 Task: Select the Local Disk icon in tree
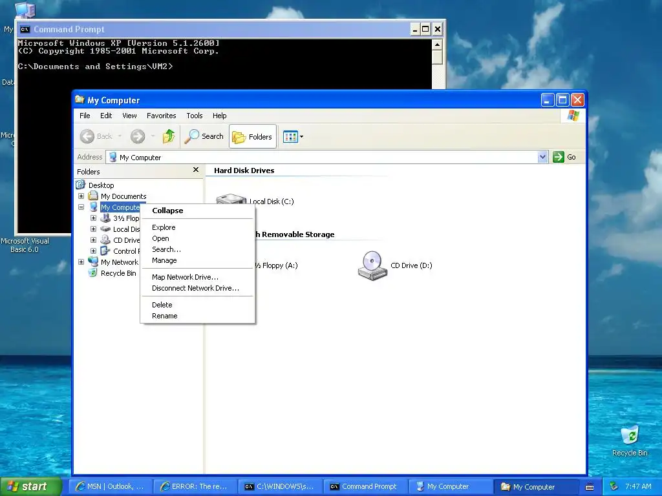(x=105, y=229)
